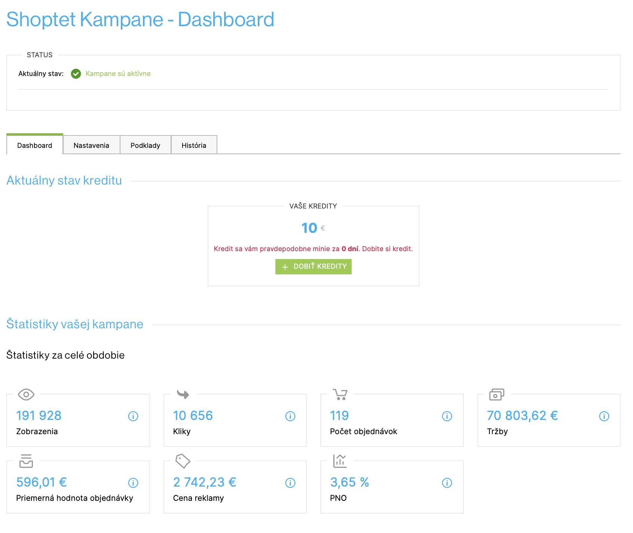Screen dimensions: 633x533
Task: Click the 'Vaše kredity' box label
Action: pyautogui.click(x=313, y=206)
